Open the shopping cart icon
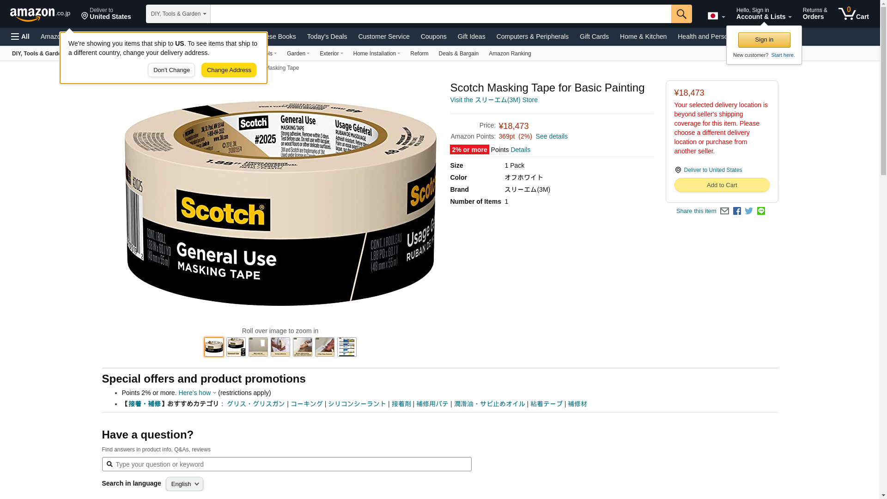Image resolution: width=887 pixels, height=499 pixels. tap(853, 13)
